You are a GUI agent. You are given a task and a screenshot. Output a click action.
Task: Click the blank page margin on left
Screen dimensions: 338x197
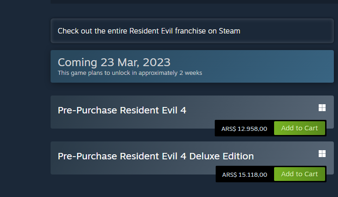[x=23, y=101]
